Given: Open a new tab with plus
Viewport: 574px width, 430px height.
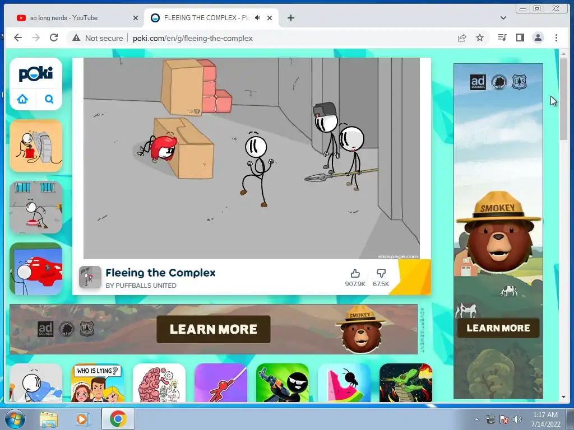Looking at the screenshot, I should pos(291,17).
